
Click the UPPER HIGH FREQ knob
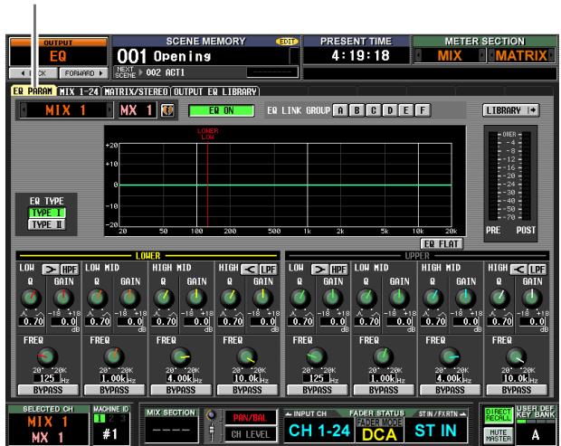(517, 356)
